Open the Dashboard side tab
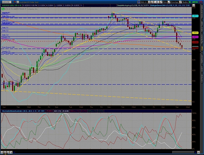204x155 pixels. pyautogui.click(x=202, y=59)
